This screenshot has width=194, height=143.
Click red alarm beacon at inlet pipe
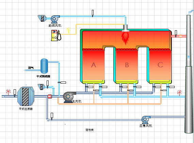[8, 92]
